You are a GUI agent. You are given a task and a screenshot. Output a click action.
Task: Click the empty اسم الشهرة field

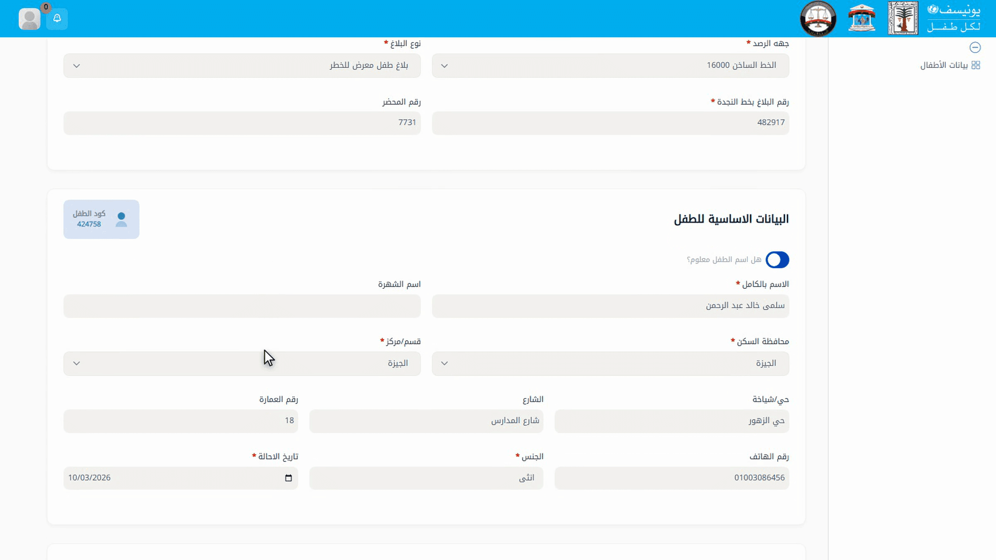(x=242, y=306)
